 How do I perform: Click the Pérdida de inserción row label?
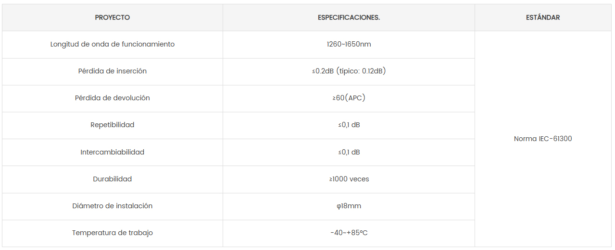(113, 71)
